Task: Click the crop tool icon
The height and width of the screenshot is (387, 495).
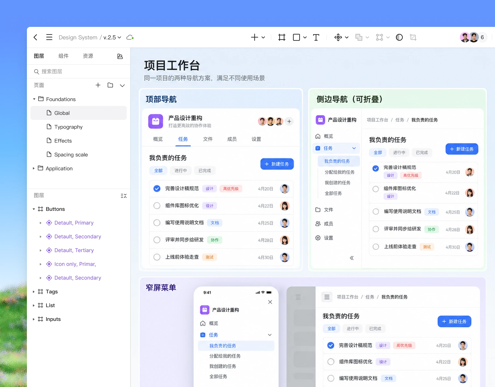Action: (413, 37)
